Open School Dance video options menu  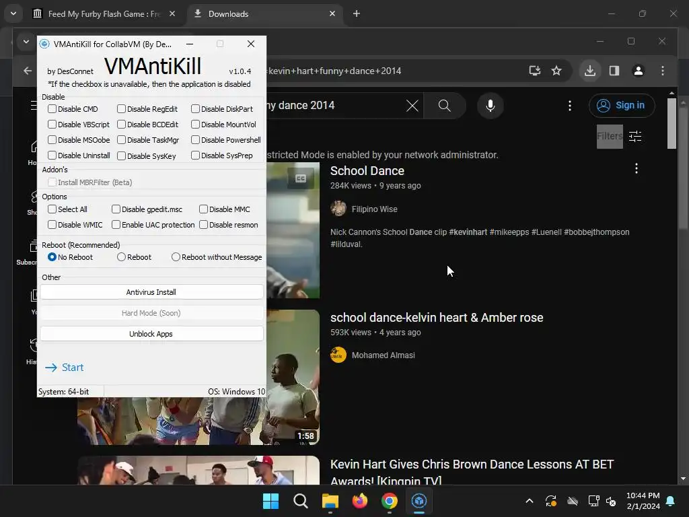point(636,168)
